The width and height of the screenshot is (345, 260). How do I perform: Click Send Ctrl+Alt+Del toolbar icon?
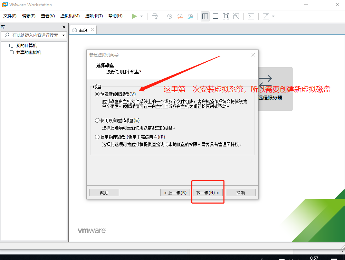[155, 16]
